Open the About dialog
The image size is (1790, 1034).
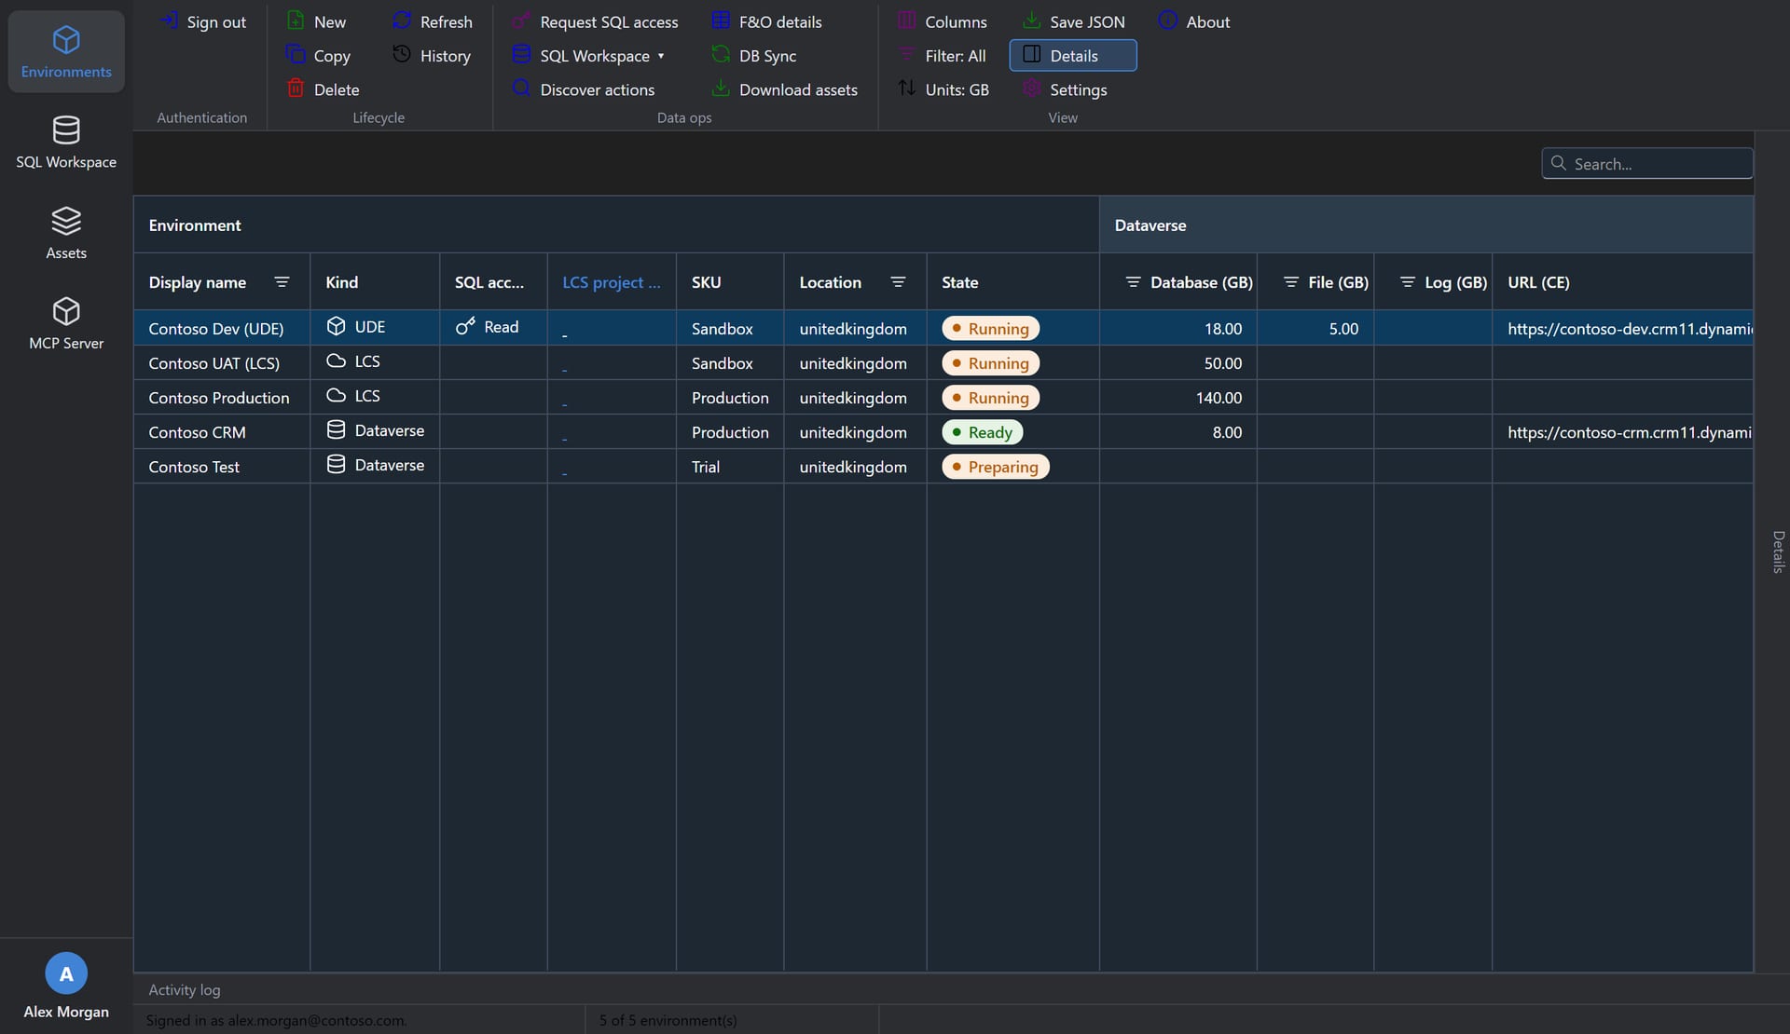pos(1194,21)
